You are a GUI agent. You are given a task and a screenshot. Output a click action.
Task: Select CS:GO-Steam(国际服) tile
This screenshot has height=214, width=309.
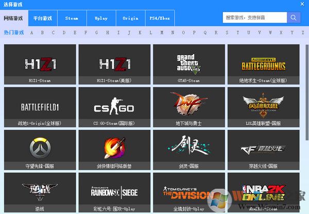point(114,107)
